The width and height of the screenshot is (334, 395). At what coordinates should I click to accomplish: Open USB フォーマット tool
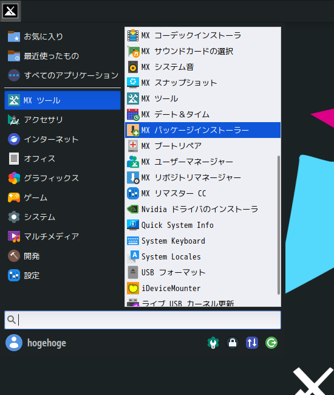203,272
